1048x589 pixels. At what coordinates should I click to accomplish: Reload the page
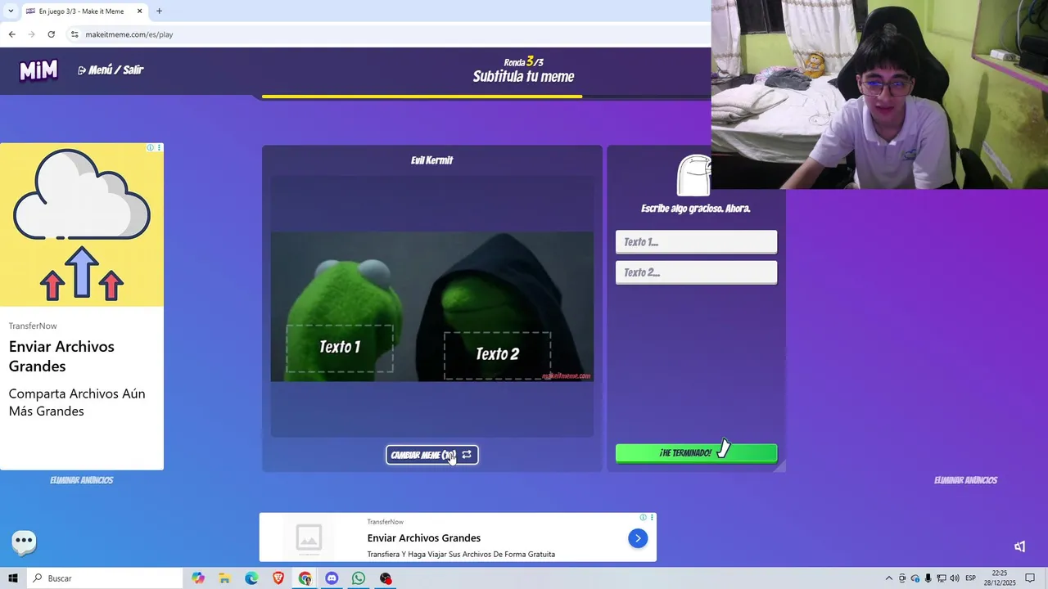tap(51, 34)
